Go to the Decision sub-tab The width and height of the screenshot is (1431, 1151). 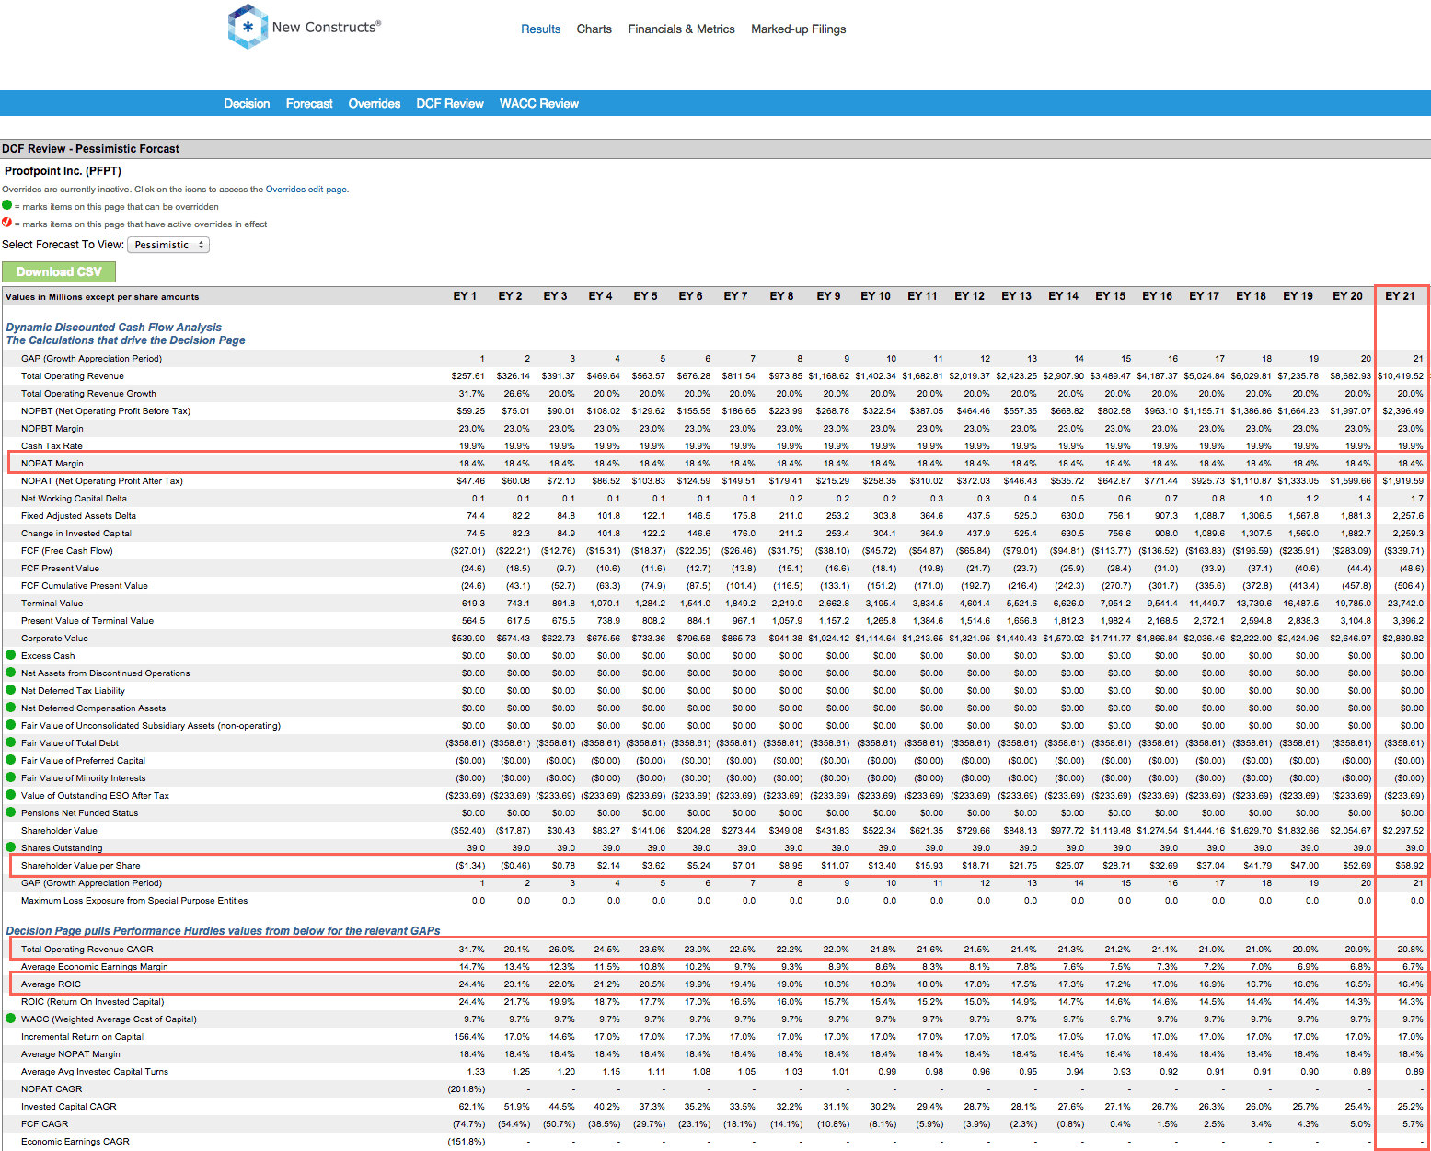tap(247, 104)
